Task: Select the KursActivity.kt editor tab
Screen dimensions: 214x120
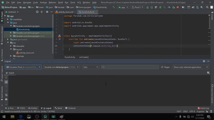Action: coord(87,12)
